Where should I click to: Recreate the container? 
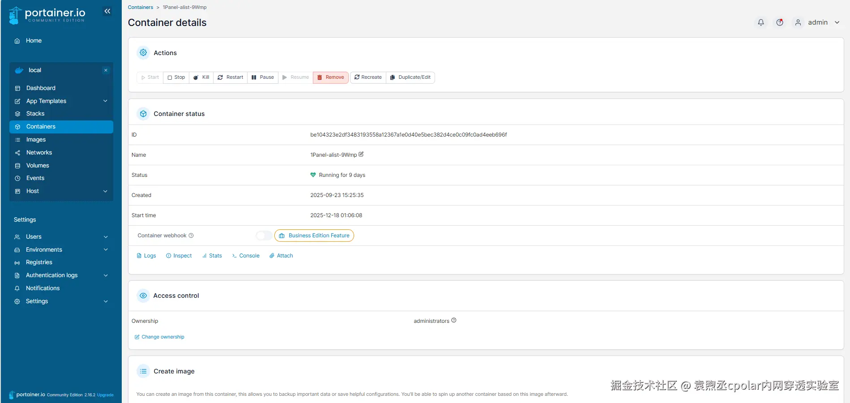(368, 77)
